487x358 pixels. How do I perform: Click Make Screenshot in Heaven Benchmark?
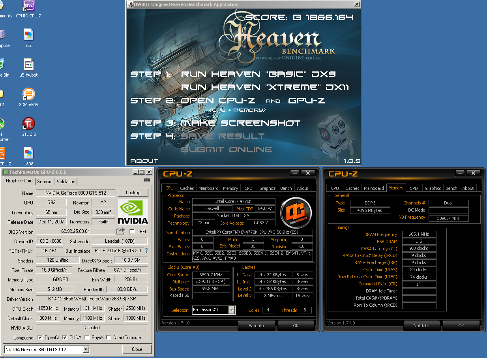[240, 123]
